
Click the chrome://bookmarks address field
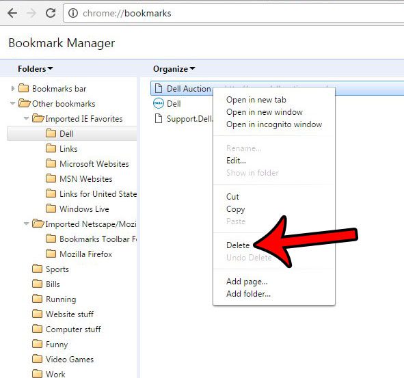tap(233, 13)
